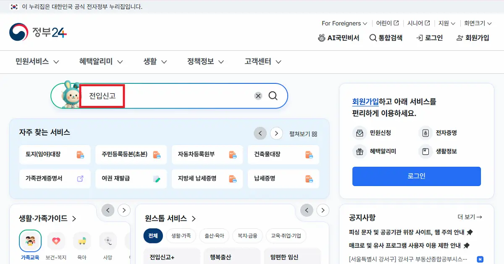Screen dimensions: 504x264
Task: Expand the 민원서비스 menu
Action: coord(37,62)
